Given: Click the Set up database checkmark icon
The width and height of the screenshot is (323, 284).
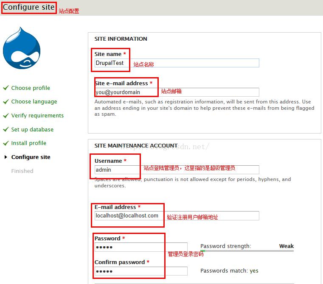Looking at the screenshot, I should tap(6, 129).
